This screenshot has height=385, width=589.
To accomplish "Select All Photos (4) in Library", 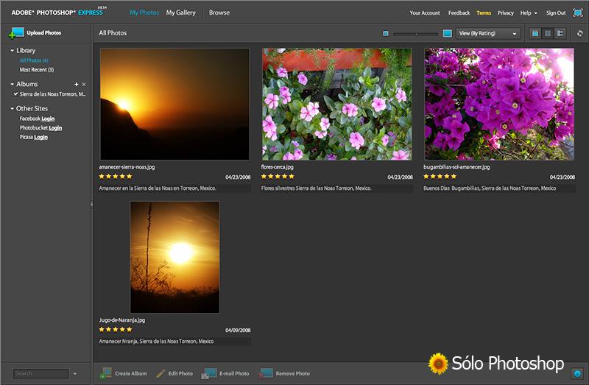I will (34, 60).
